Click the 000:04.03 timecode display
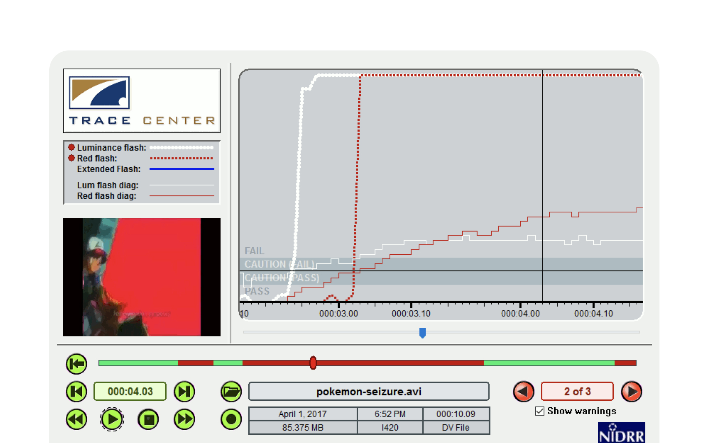 pos(130,391)
